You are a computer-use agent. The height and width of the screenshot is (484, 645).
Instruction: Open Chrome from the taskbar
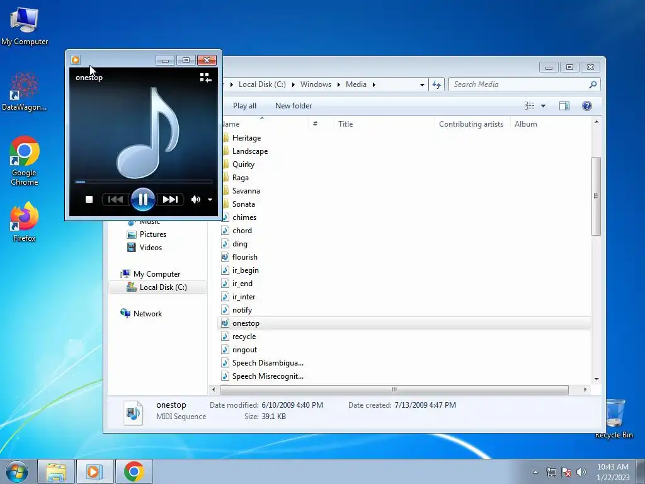pyautogui.click(x=134, y=471)
